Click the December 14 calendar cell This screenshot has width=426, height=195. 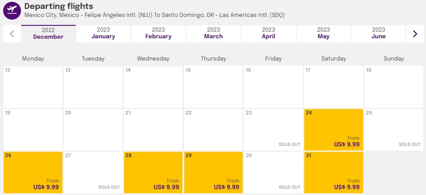pos(153,87)
